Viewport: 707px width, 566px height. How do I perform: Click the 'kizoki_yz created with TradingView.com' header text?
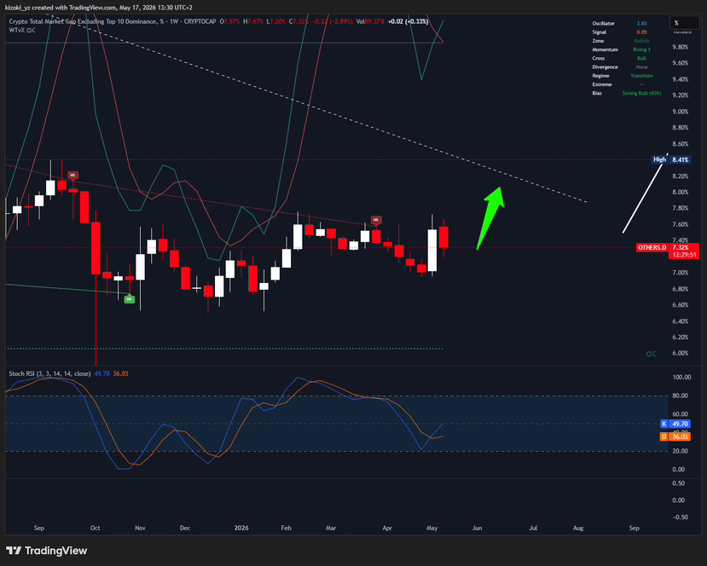click(61, 8)
